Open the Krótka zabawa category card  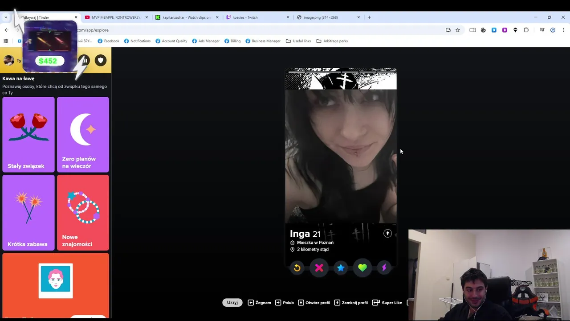click(x=28, y=212)
